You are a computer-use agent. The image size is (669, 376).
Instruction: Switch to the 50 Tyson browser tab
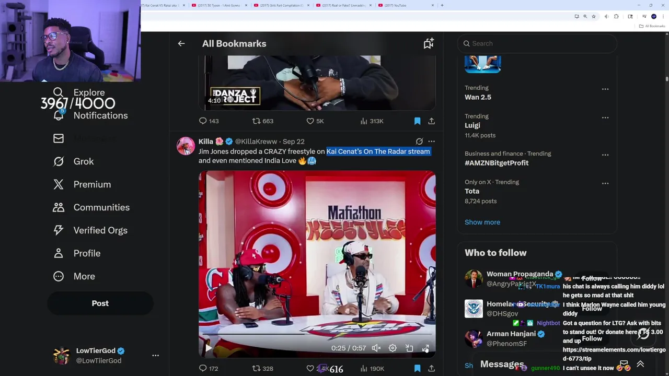[x=219, y=5]
